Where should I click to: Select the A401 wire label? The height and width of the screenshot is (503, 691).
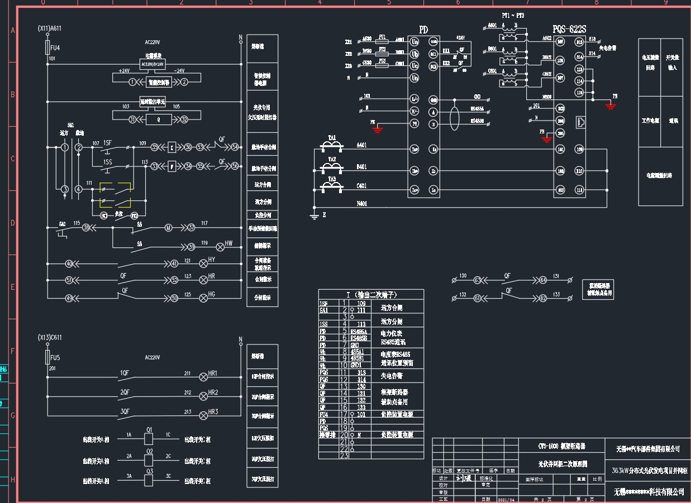click(362, 145)
